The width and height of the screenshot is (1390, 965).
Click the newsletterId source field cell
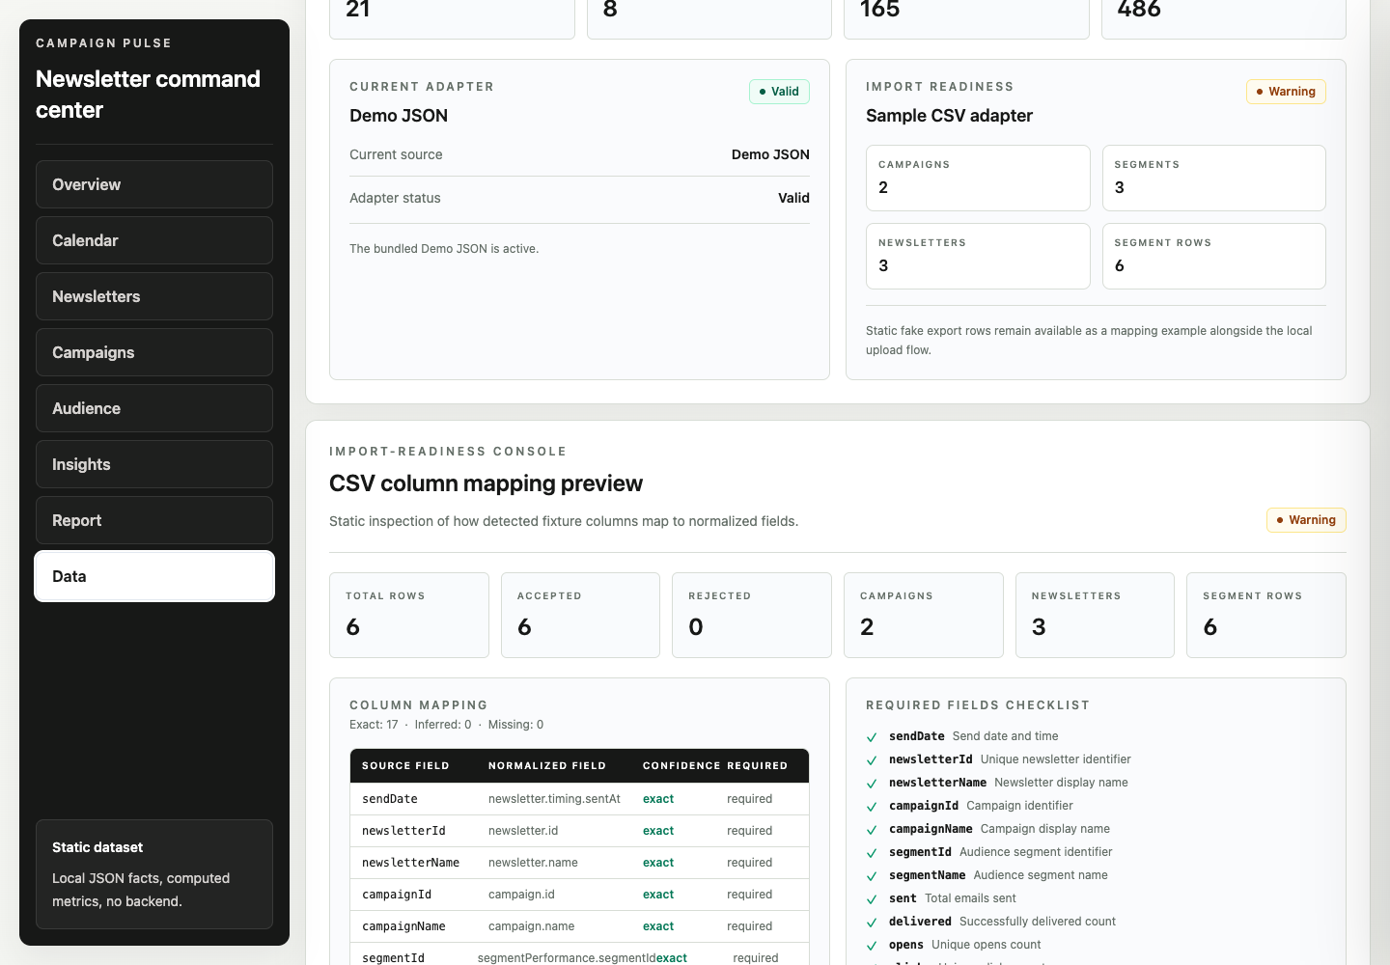[403, 831]
